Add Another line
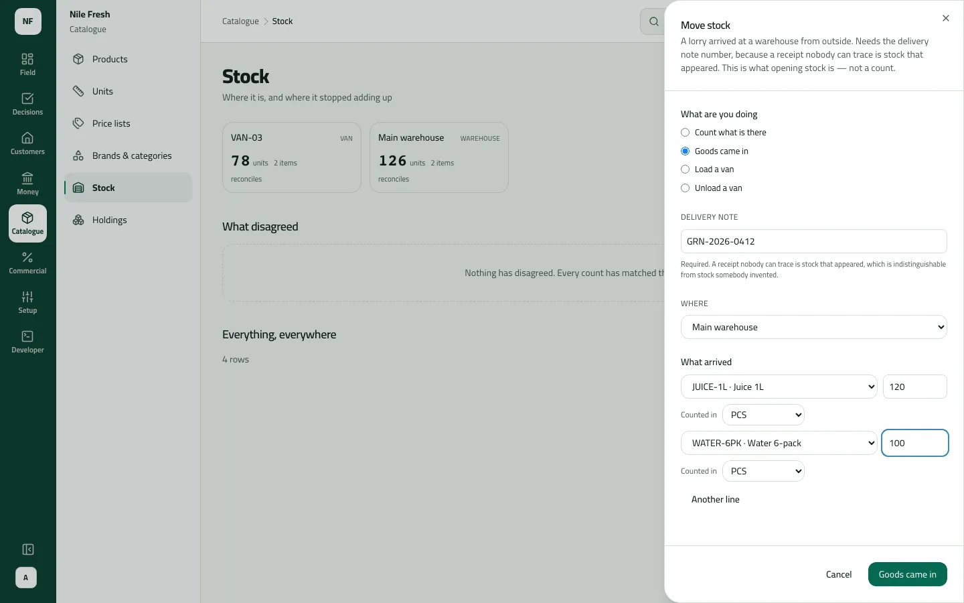 (x=716, y=499)
